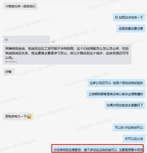Click the voice message duration label 16"
The height and width of the screenshot is (153, 147).
pyautogui.click(x=53, y=42)
